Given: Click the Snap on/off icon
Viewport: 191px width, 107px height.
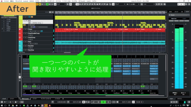Looking at the screenshot, I should (113, 4).
